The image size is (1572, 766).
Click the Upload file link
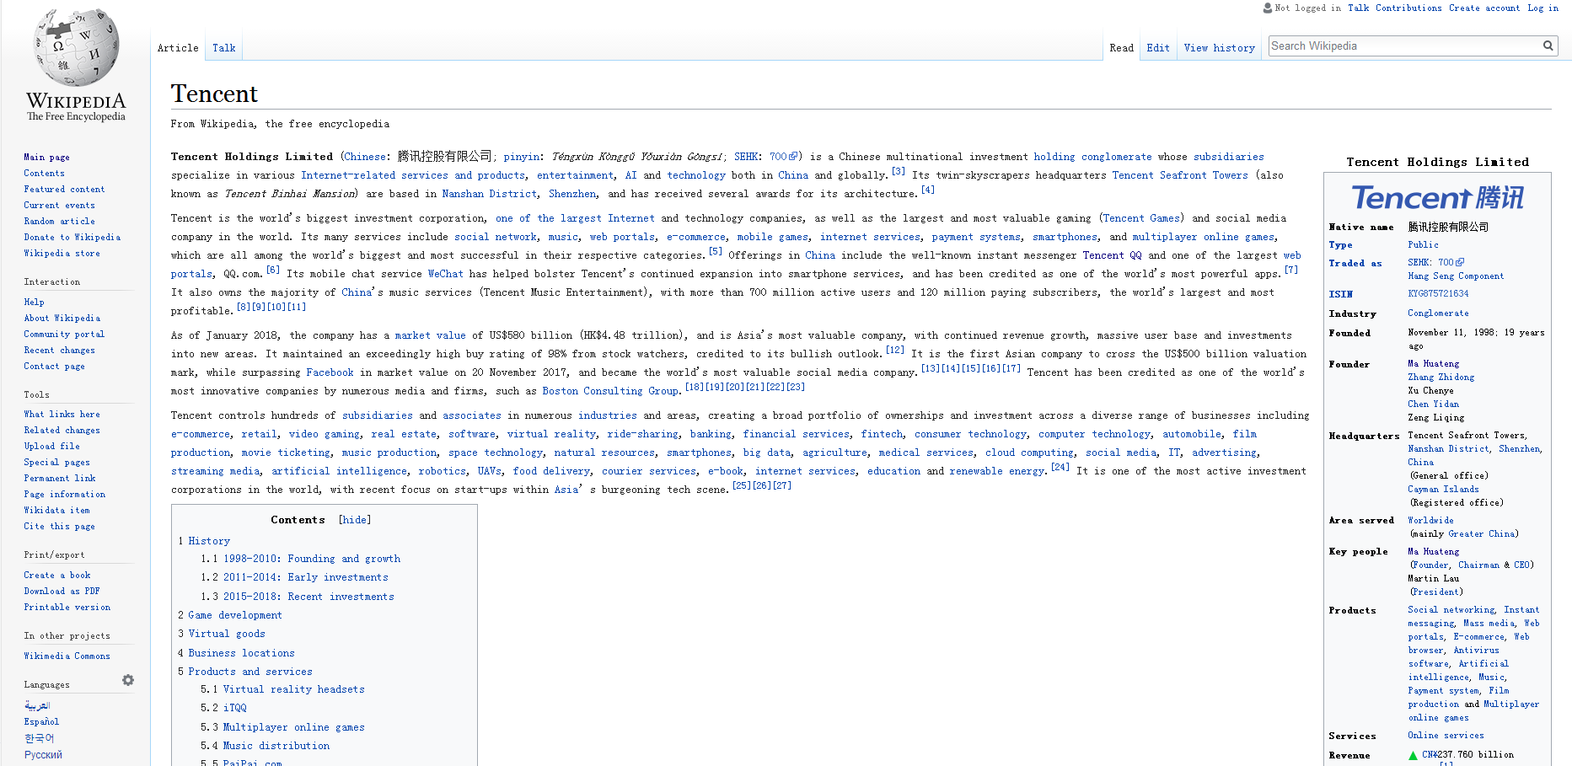51,446
